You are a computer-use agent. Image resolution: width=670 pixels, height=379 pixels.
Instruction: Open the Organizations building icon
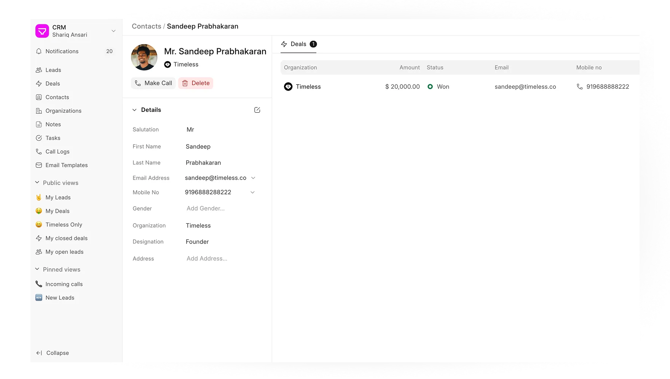pyautogui.click(x=39, y=111)
